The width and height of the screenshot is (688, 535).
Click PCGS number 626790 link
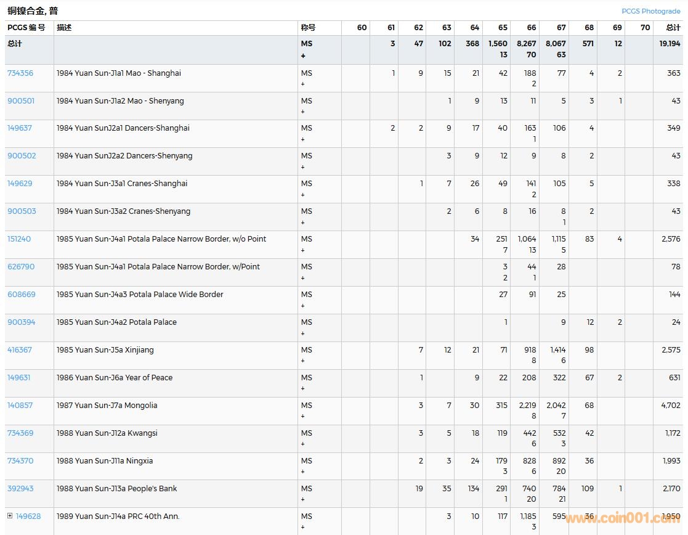(21, 267)
